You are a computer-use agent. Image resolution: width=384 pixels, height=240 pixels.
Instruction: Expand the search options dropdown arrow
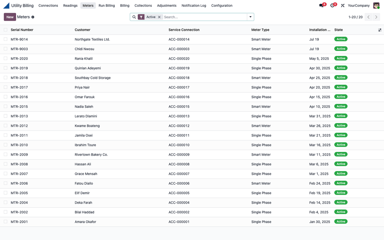[x=250, y=17]
